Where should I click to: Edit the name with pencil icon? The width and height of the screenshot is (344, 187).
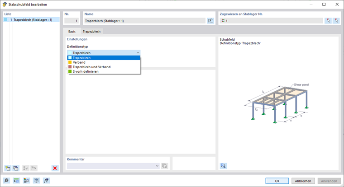210,21
